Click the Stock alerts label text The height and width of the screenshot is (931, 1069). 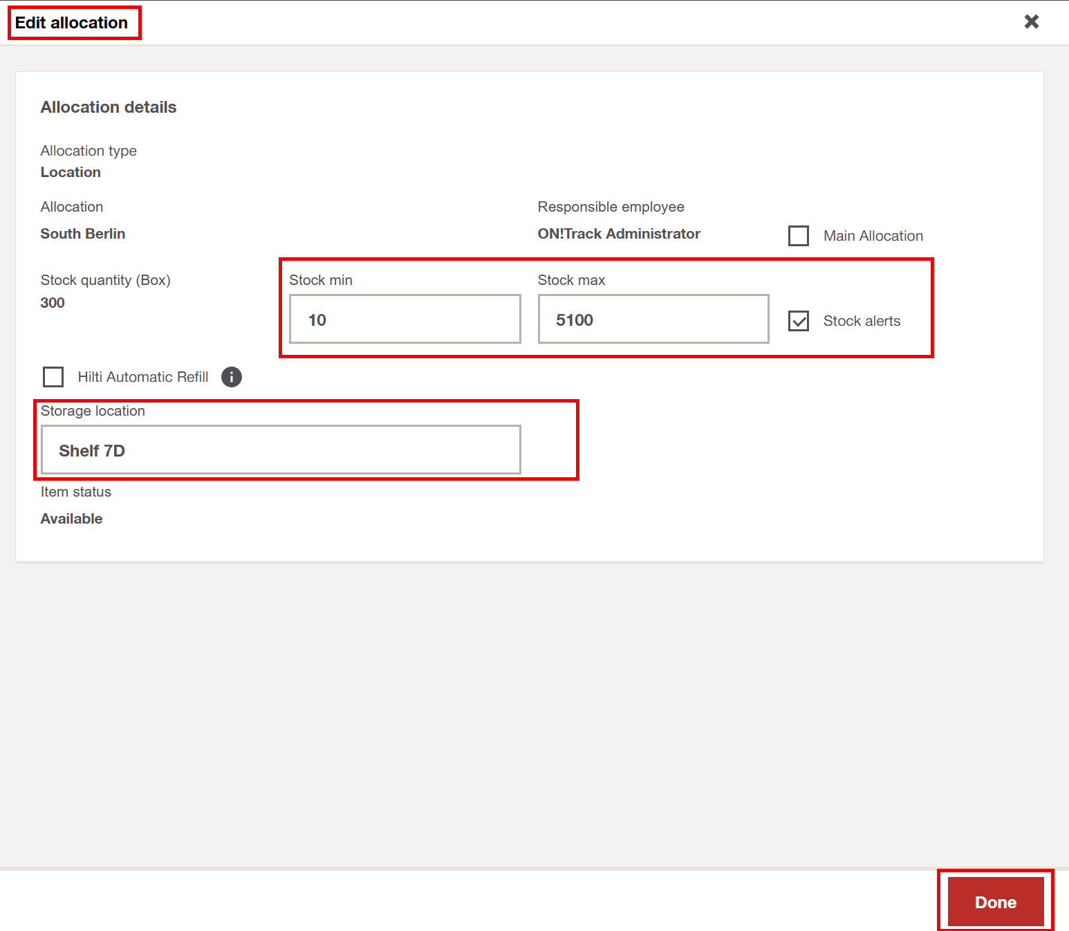click(861, 321)
